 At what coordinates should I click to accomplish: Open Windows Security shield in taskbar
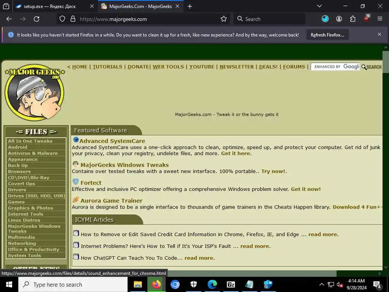[193, 284]
